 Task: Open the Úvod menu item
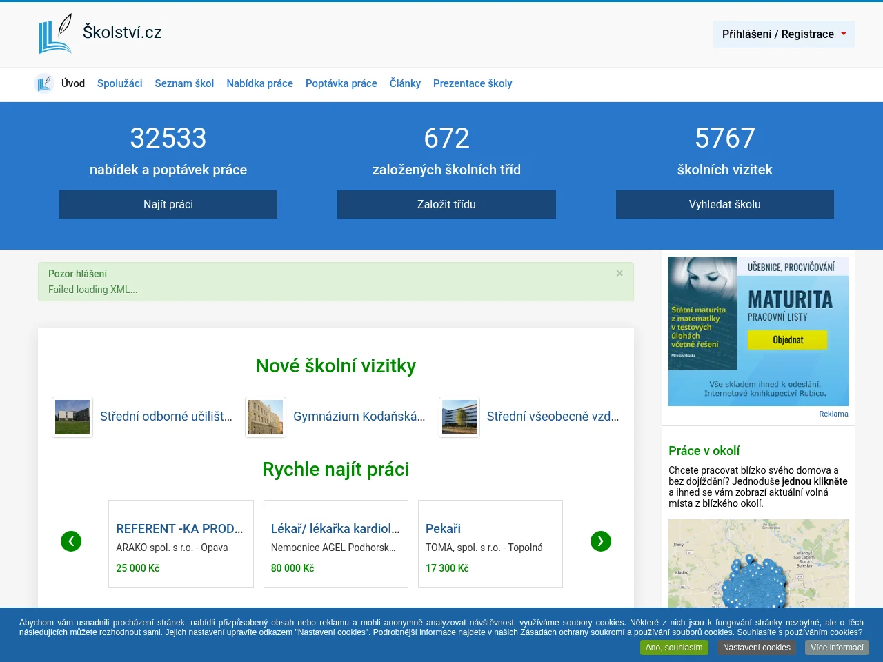(73, 83)
